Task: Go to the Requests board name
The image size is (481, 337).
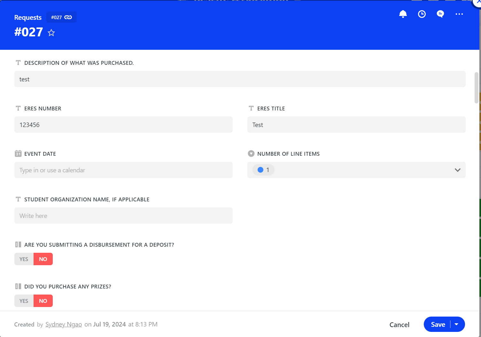Action: click(x=27, y=17)
